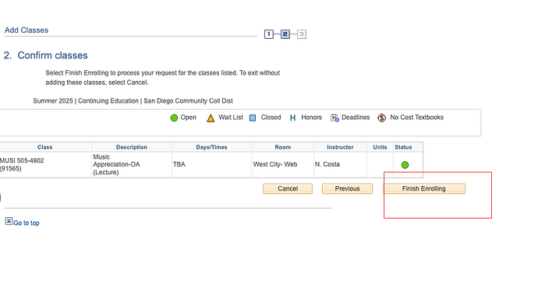Finish Enrolling in the listed class

tap(424, 189)
